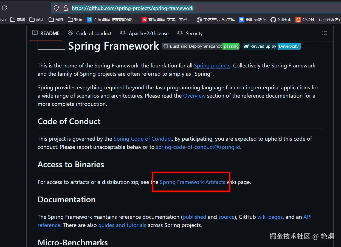Click the Micro-Benchmarks heading

73,243
